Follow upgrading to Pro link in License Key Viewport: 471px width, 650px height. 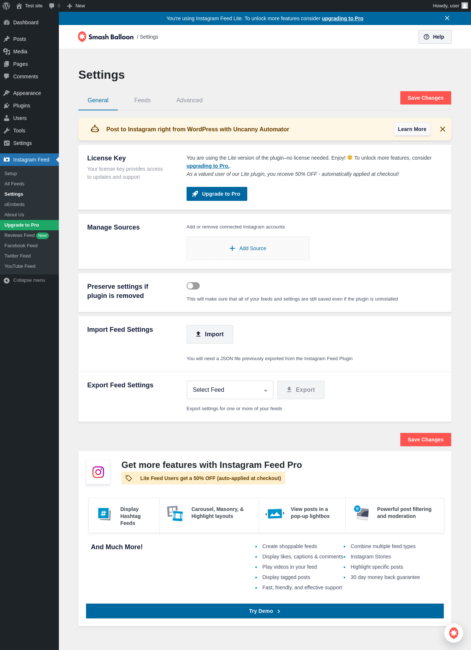tap(208, 166)
